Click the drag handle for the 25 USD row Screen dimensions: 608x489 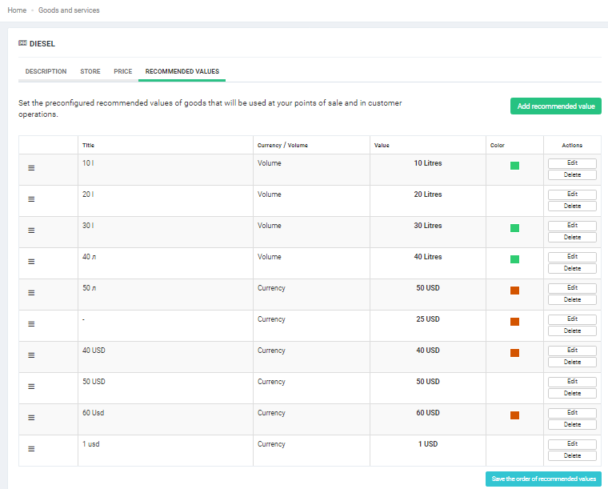pyautogui.click(x=31, y=324)
